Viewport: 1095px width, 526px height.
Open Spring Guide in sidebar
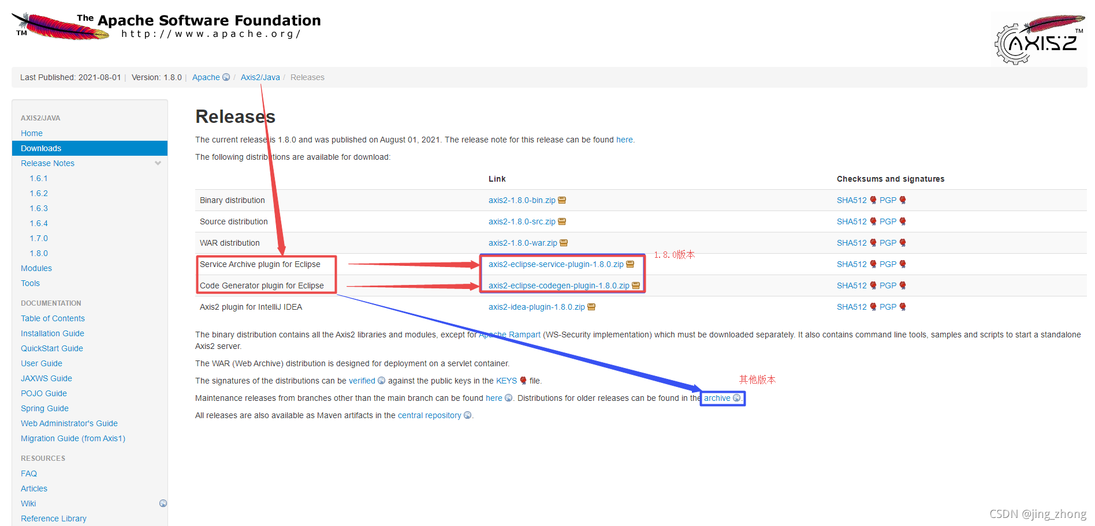click(44, 408)
